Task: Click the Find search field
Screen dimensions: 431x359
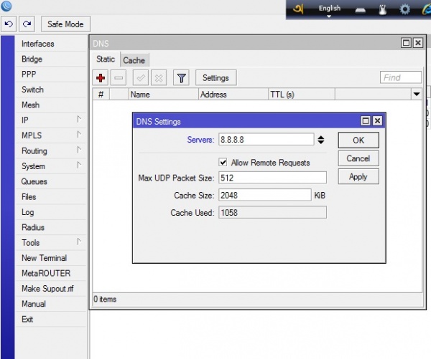Action: click(401, 77)
